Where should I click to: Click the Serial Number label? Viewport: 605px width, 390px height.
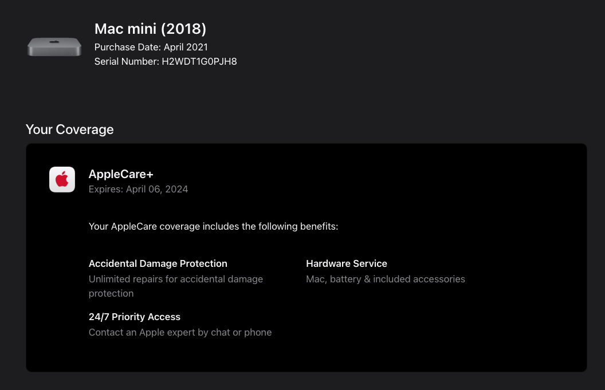127,62
